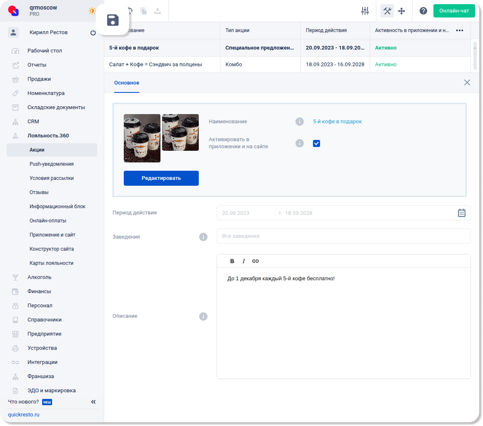Collapse sidebar with double chevron arrow
The width and height of the screenshot is (483, 426).
coord(93,402)
